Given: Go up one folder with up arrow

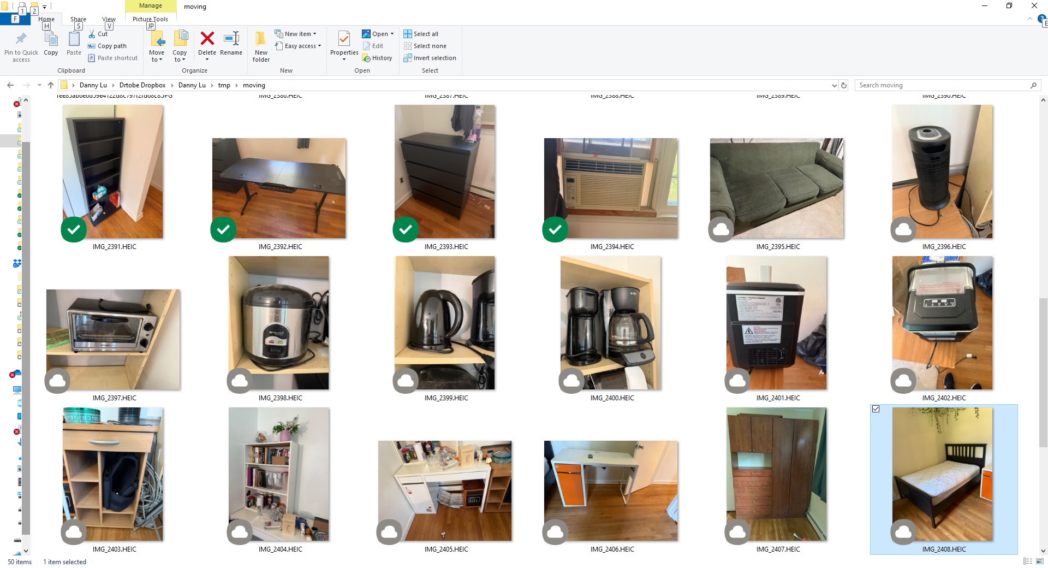Looking at the screenshot, I should (51, 85).
